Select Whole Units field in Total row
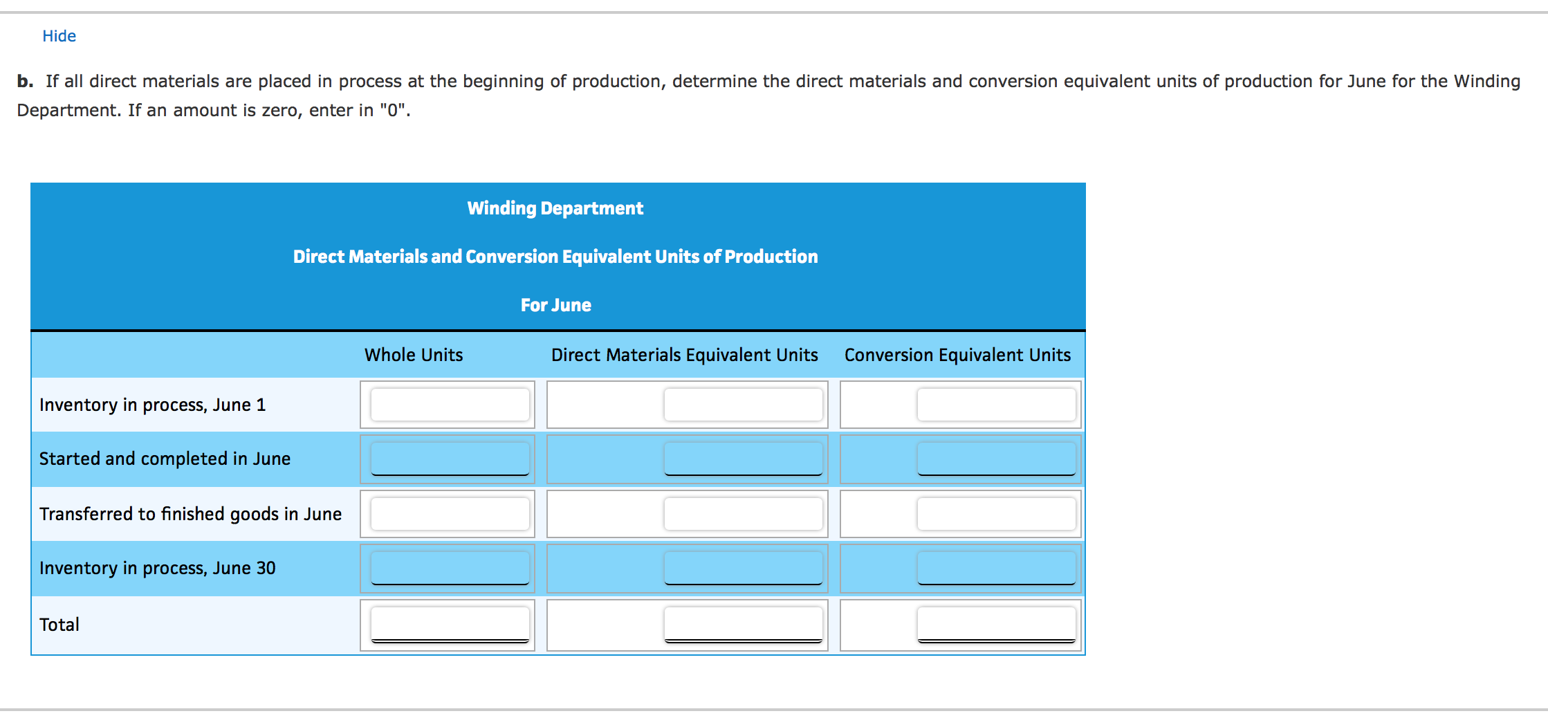 click(x=450, y=624)
